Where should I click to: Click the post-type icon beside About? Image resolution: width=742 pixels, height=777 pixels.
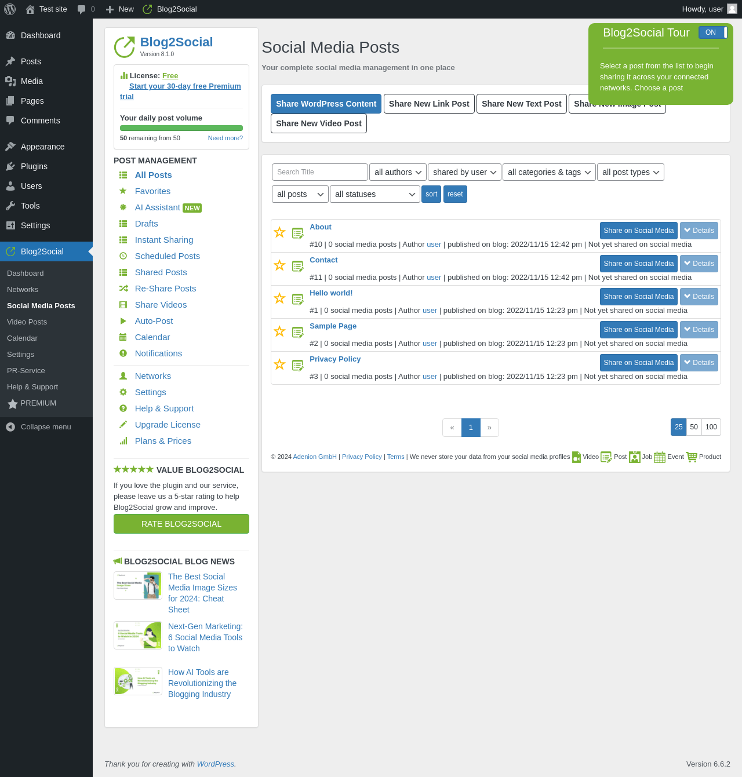[298, 233]
